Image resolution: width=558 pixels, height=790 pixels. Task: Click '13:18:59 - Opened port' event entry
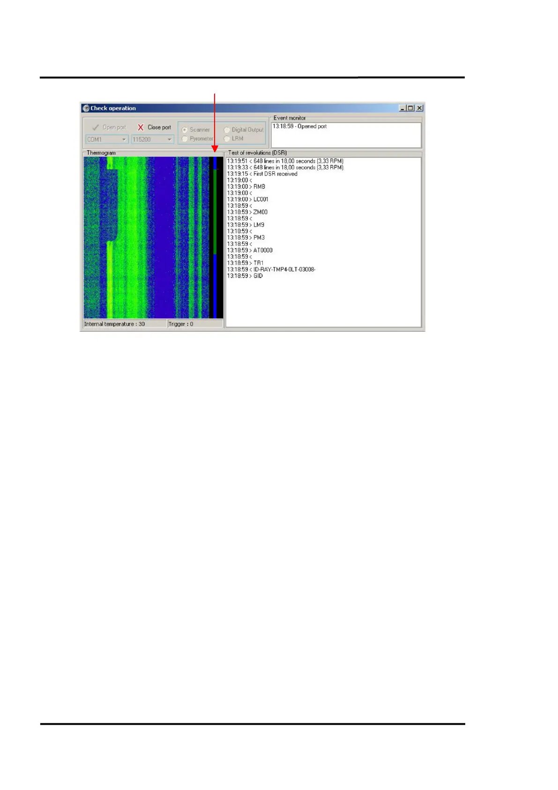pos(300,126)
